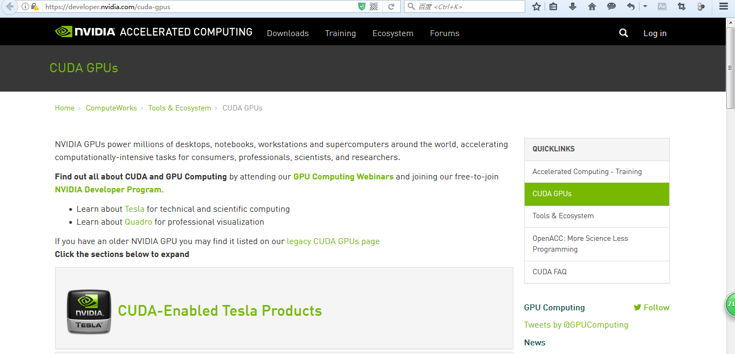
Task: Open site search magnifier in NVIDIA header
Action: tap(623, 33)
